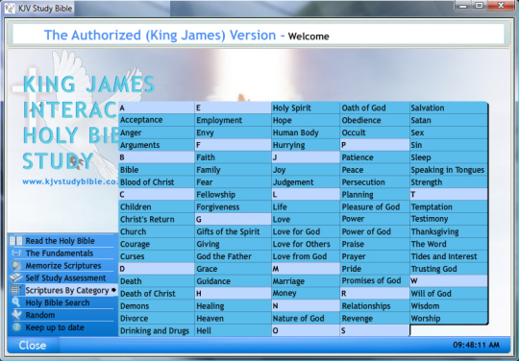
Task: Expand the Scriptures By Category submenu arrow
Action: 113,290
